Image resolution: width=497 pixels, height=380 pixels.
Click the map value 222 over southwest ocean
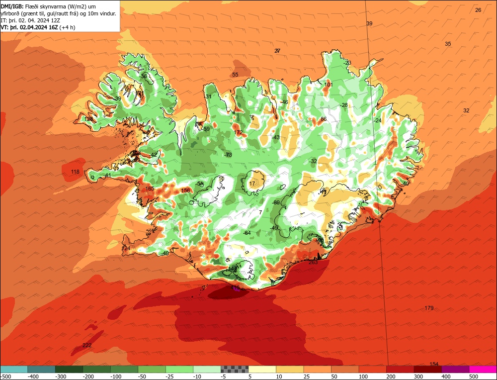[87, 345]
